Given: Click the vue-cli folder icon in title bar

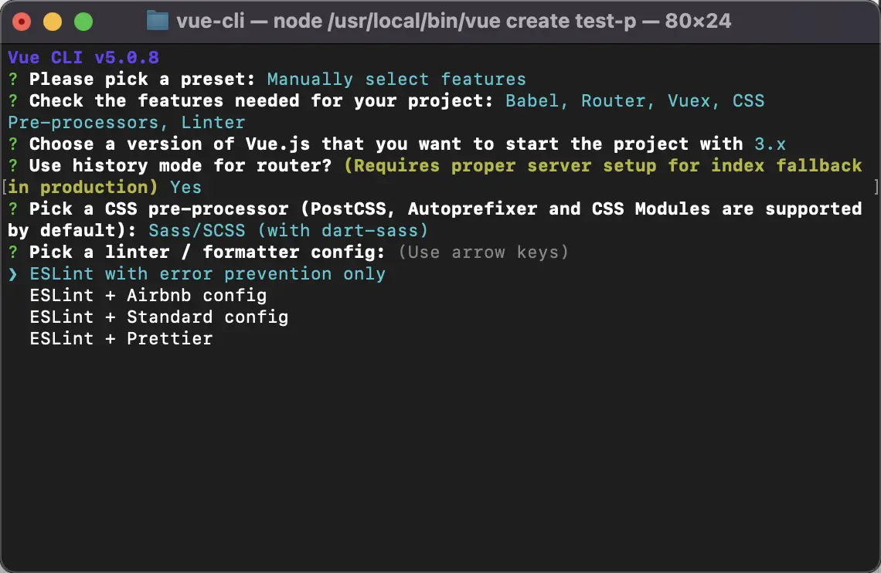Looking at the screenshot, I should [x=157, y=21].
